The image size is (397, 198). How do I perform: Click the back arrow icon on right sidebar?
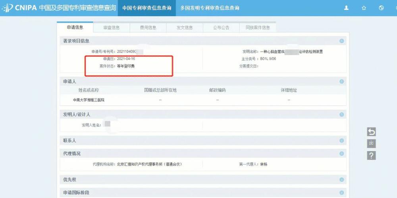tap(371, 132)
